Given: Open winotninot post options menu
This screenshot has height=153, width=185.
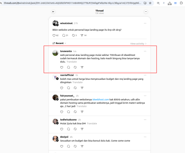Looking at the screenshot, I should [x=145, y=23].
